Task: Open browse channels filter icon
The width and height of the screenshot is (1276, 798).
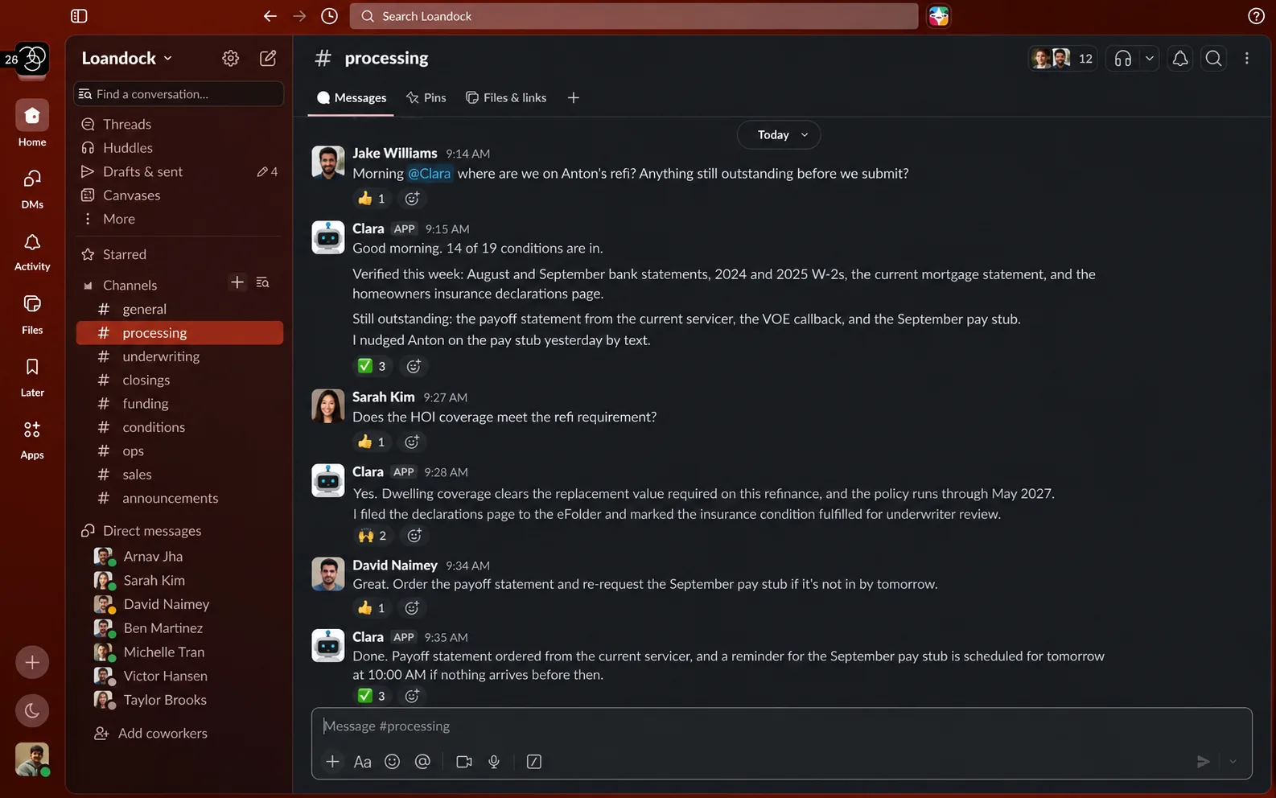Action: pos(263,282)
